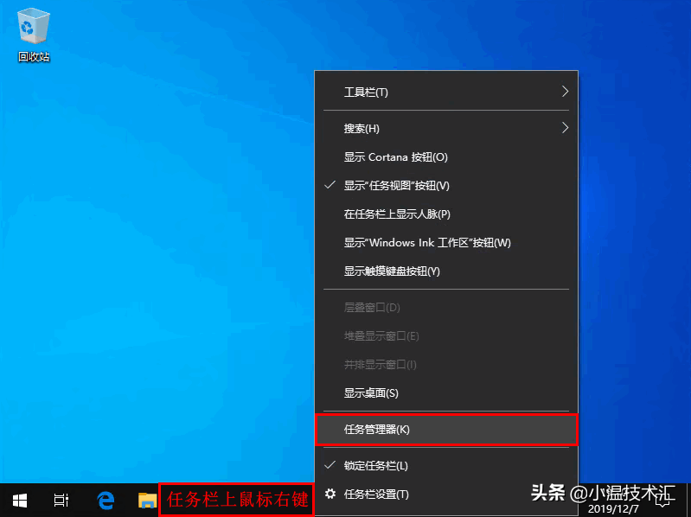Image resolution: width=691 pixels, height=517 pixels.
Task: Expand the 搜索(H) submenu arrow
Action: click(565, 128)
